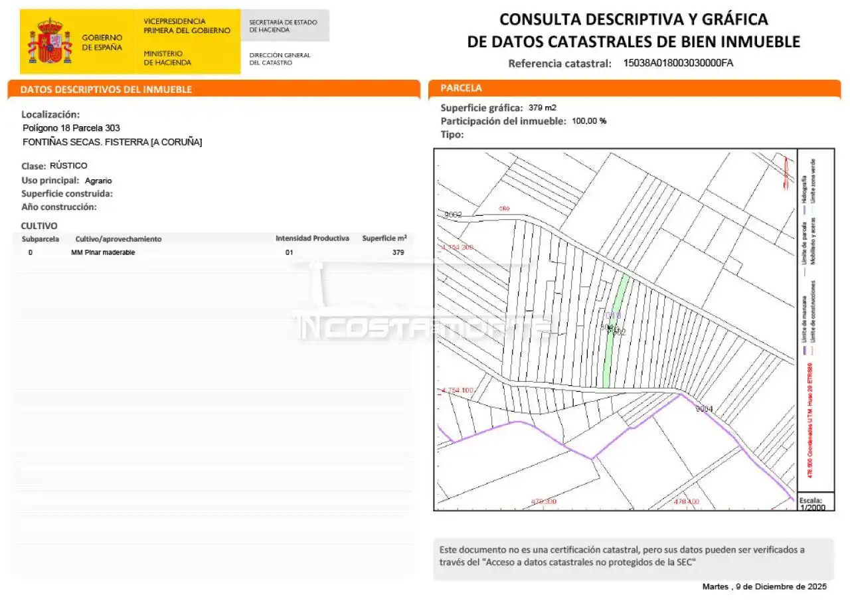The image size is (850, 601).
Task: Click "DE DATOS CATASTRALES DE BIEN INMUEBLE" line
Action: (x=634, y=42)
